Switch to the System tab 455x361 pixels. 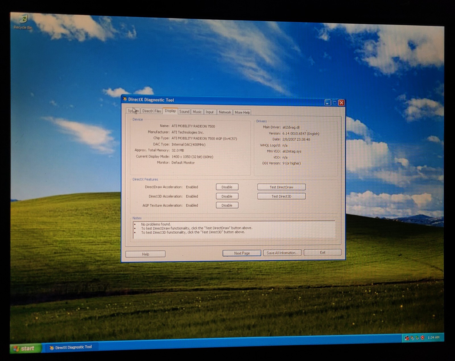(133, 111)
